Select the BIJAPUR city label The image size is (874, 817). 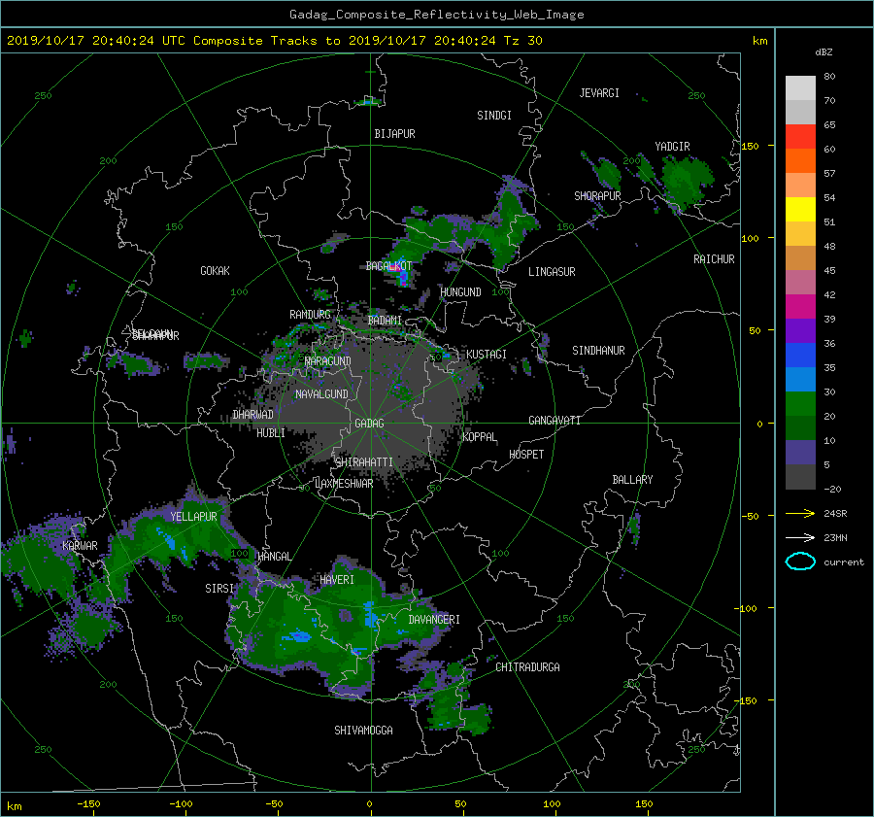[394, 134]
